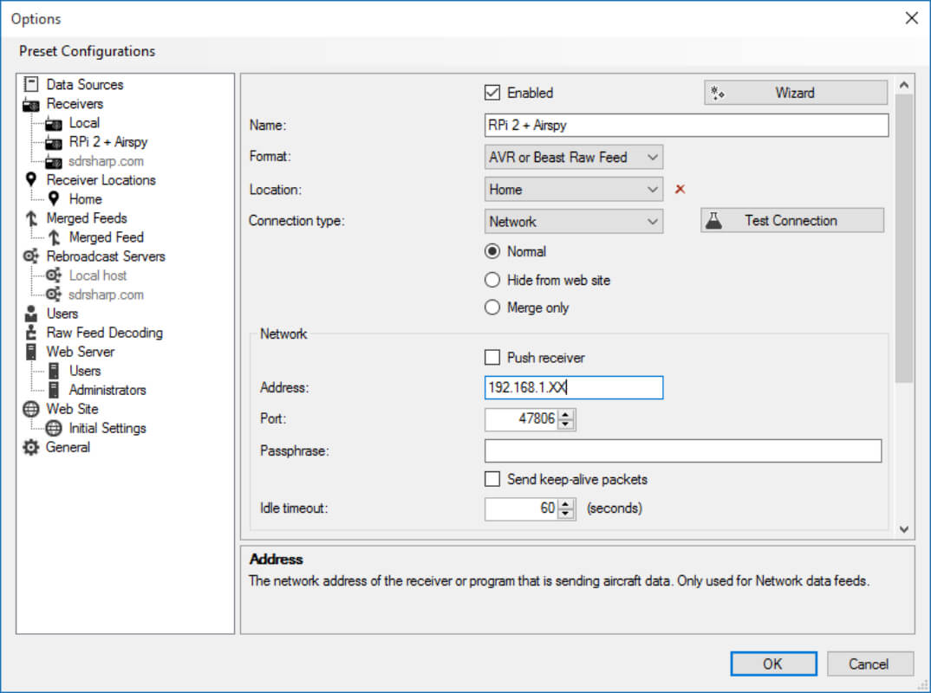Select Raw Feed Decoding tree entry

[105, 333]
